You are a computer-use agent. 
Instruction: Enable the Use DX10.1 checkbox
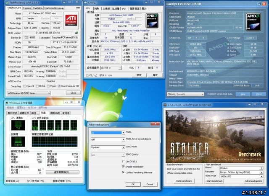tap(123, 161)
